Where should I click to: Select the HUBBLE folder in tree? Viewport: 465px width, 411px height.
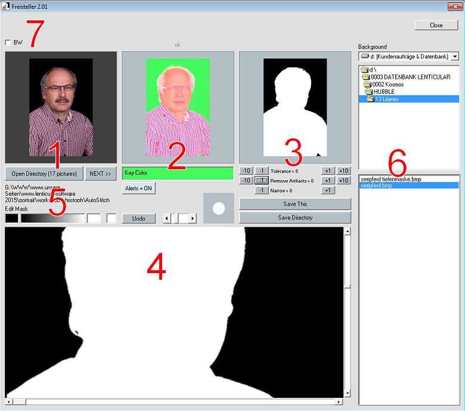point(384,91)
